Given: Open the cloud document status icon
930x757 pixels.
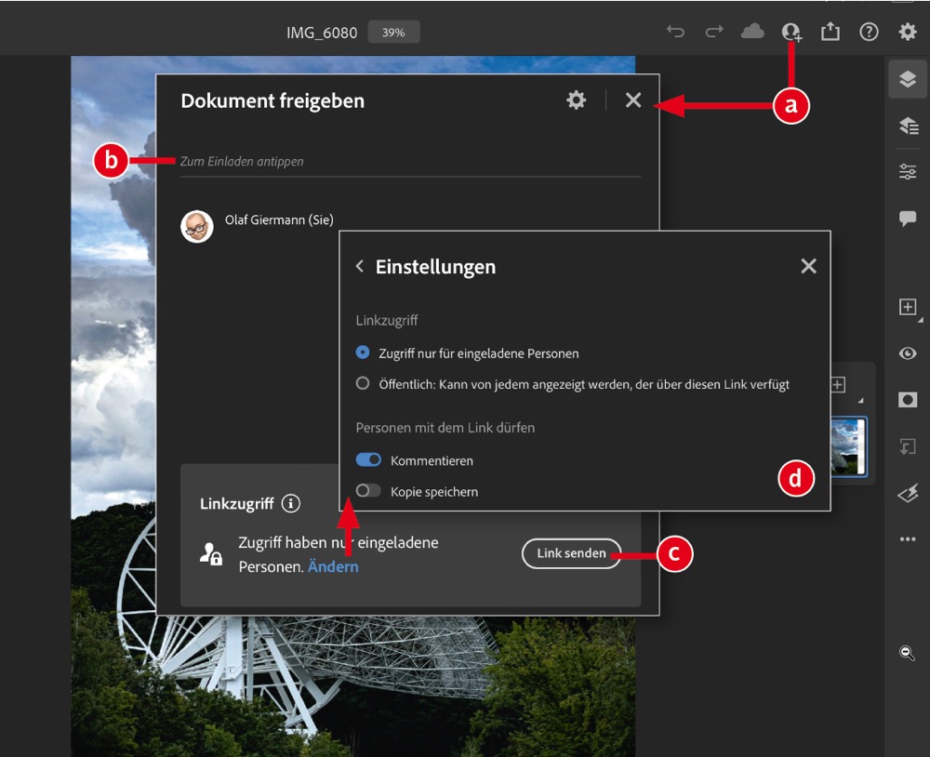Looking at the screenshot, I should click(x=752, y=31).
